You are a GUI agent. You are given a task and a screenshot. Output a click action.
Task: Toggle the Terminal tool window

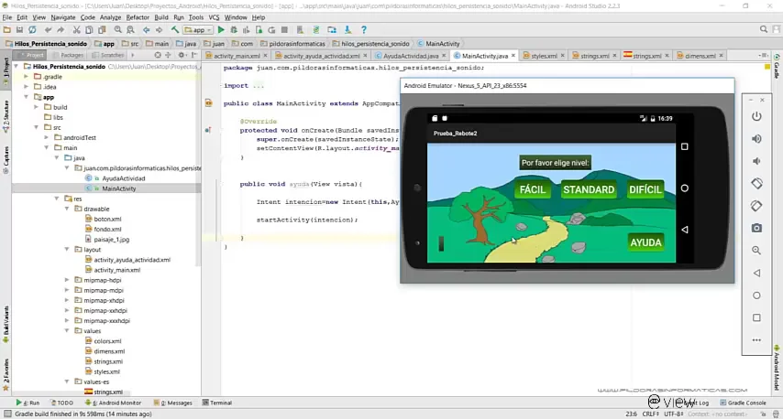tap(217, 403)
